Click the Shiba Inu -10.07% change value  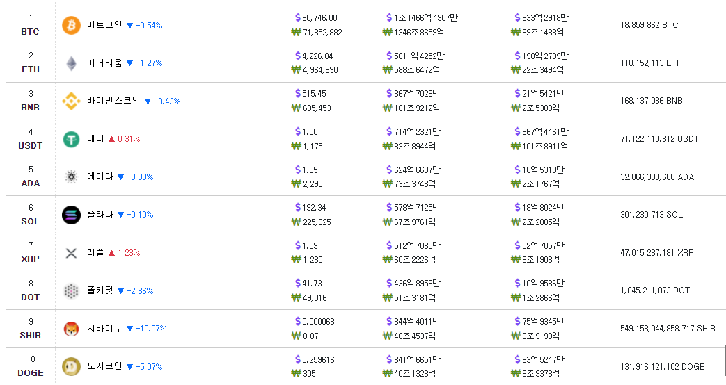pos(152,329)
